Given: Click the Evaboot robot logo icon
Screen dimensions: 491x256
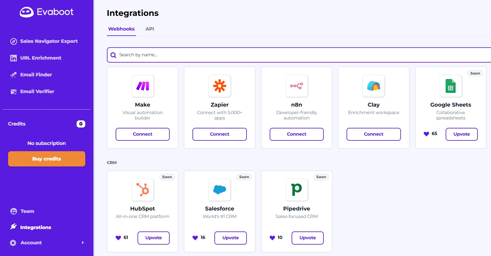Looking at the screenshot, I should tap(27, 12).
